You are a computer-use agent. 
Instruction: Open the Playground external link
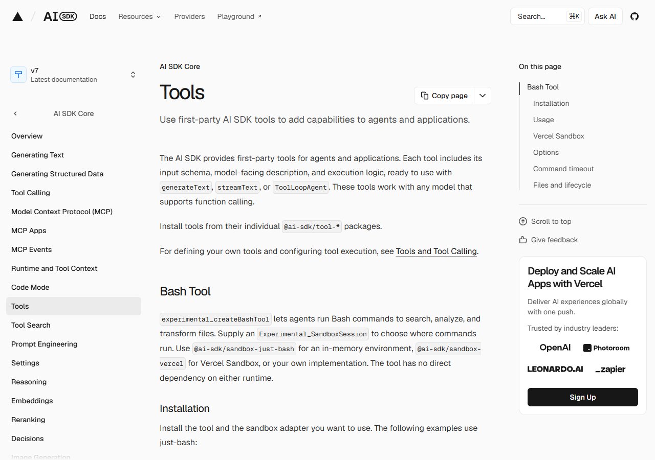239,16
